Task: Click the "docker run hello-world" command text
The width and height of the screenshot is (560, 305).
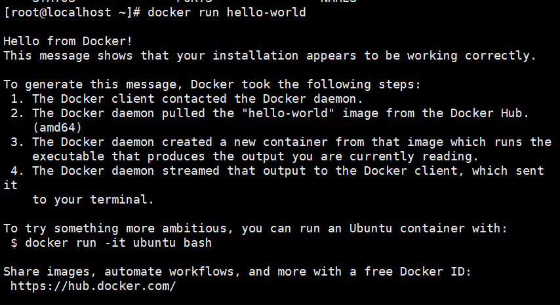Action: point(227,12)
